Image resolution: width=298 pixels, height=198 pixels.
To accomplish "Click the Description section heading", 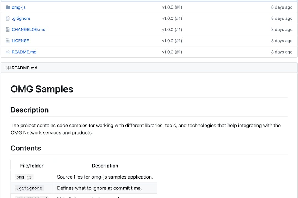I will [30, 110].
